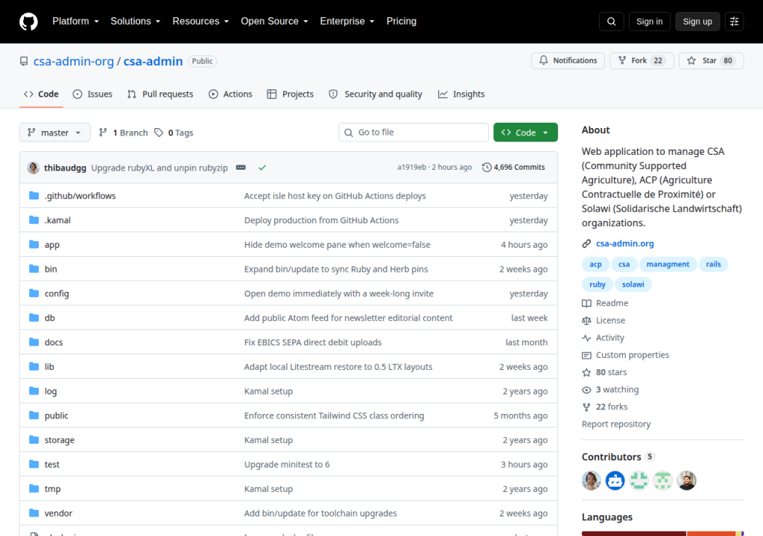
Task: Click the docs folder icon
Action: [x=34, y=342]
